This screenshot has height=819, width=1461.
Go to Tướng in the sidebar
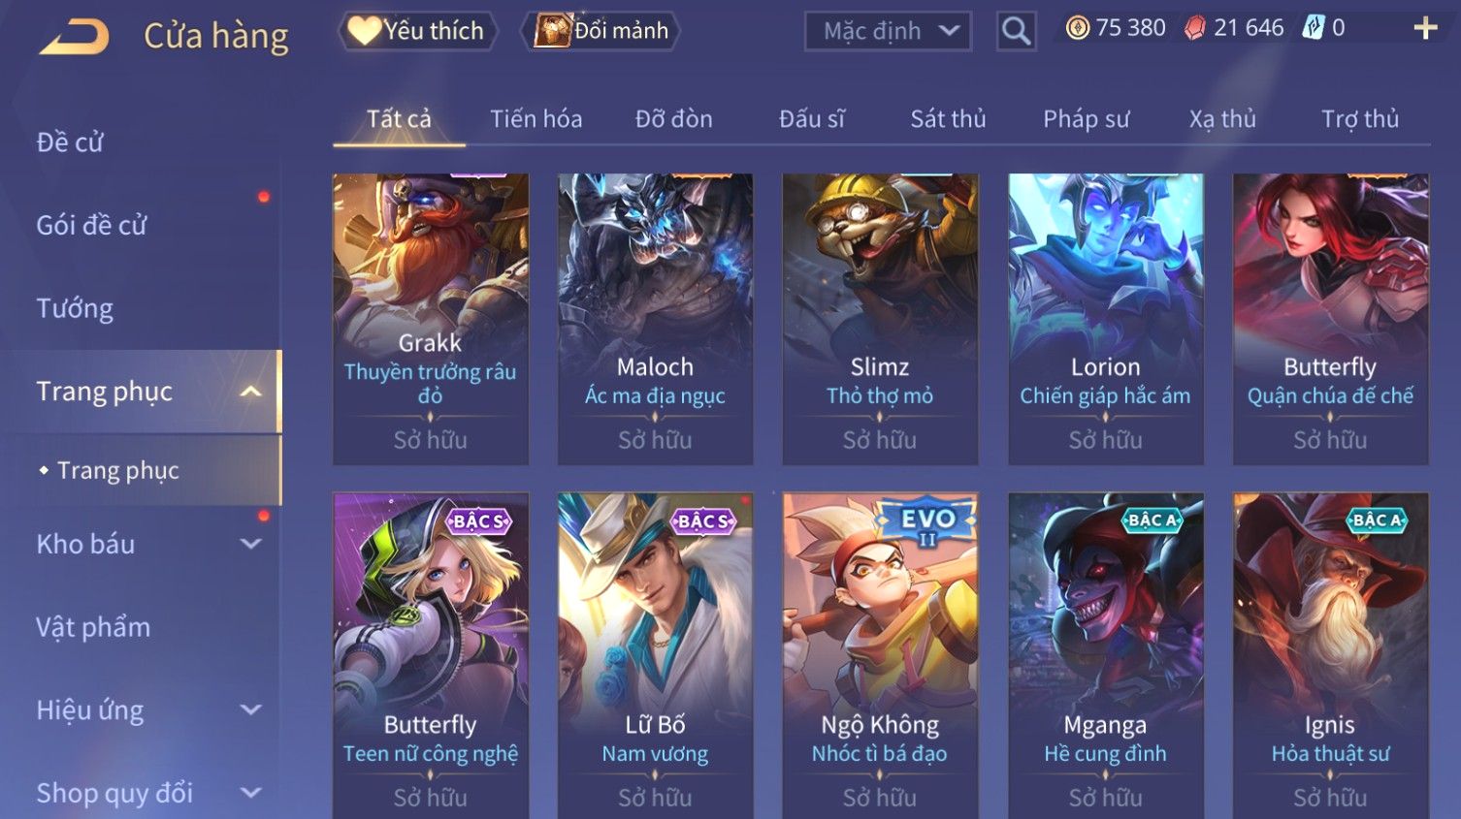tap(75, 308)
